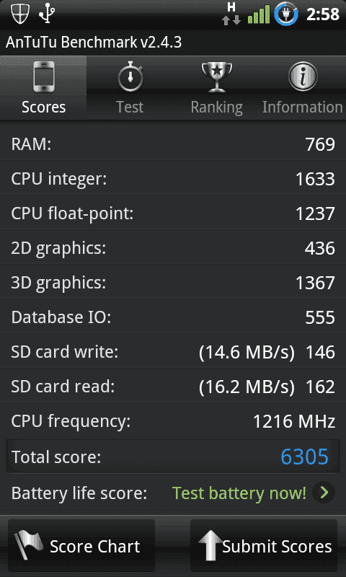346x577 pixels.
Task: Select the CPU frequency row
Action: (x=173, y=421)
